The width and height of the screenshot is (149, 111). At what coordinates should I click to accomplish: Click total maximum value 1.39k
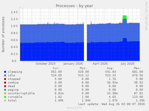pyautogui.click(x=140, y=101)
